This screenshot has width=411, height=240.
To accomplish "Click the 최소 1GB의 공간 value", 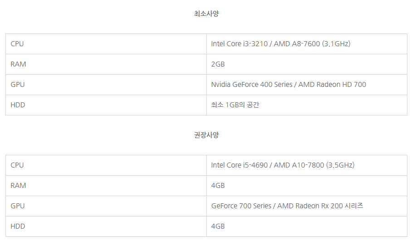I will click(235, 105).
